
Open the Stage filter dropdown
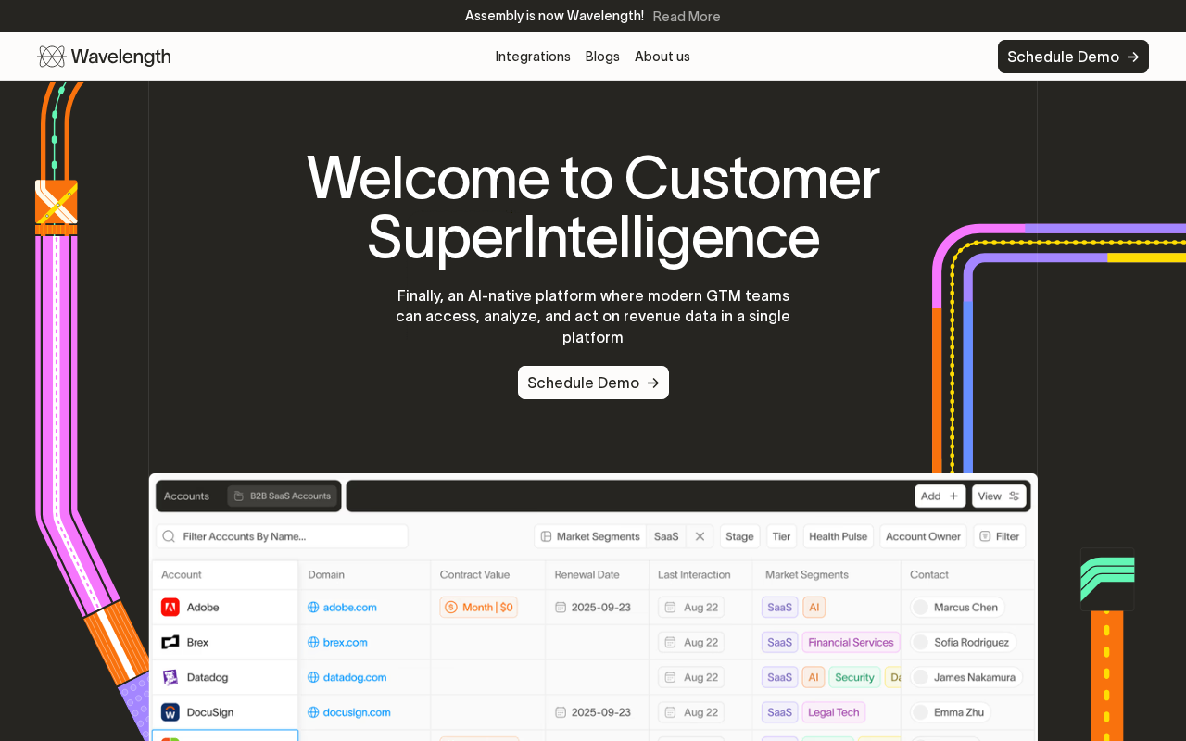(x=739, y=536)
